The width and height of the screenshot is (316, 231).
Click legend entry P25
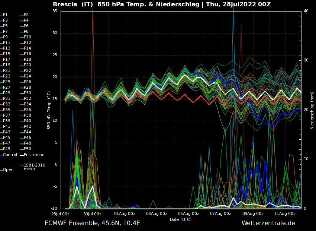tap(5, 82)
